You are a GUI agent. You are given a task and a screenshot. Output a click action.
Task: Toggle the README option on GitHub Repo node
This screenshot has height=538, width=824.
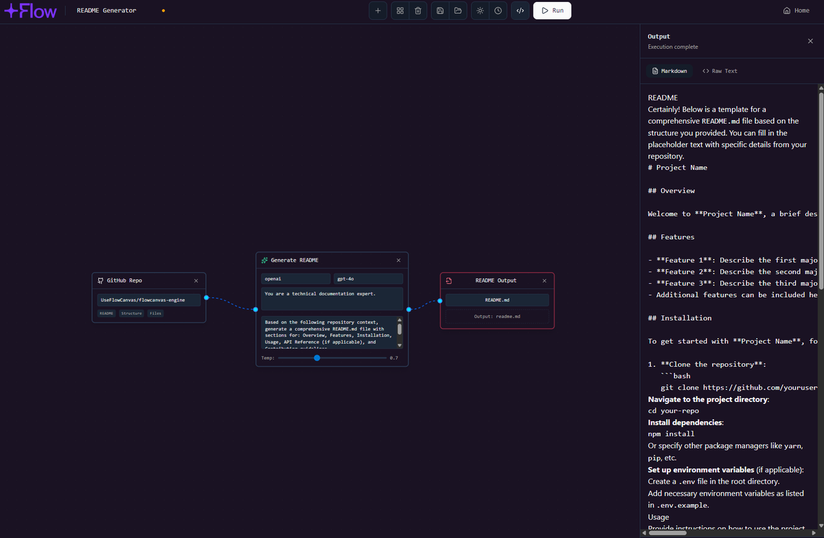[x=106, y=313]
